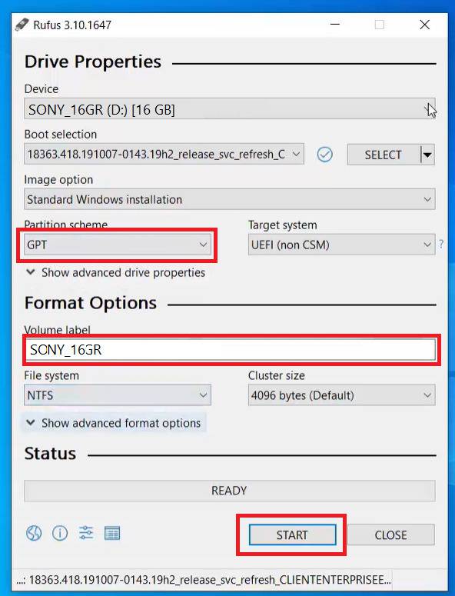Click the ISO checksum checkmark icon

click(325, 155)
